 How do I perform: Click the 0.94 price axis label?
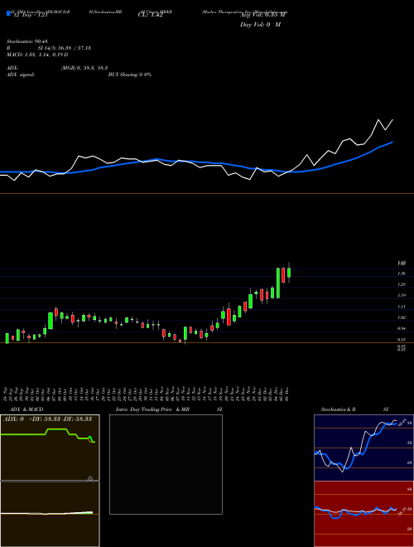click(x=402, y=328)
